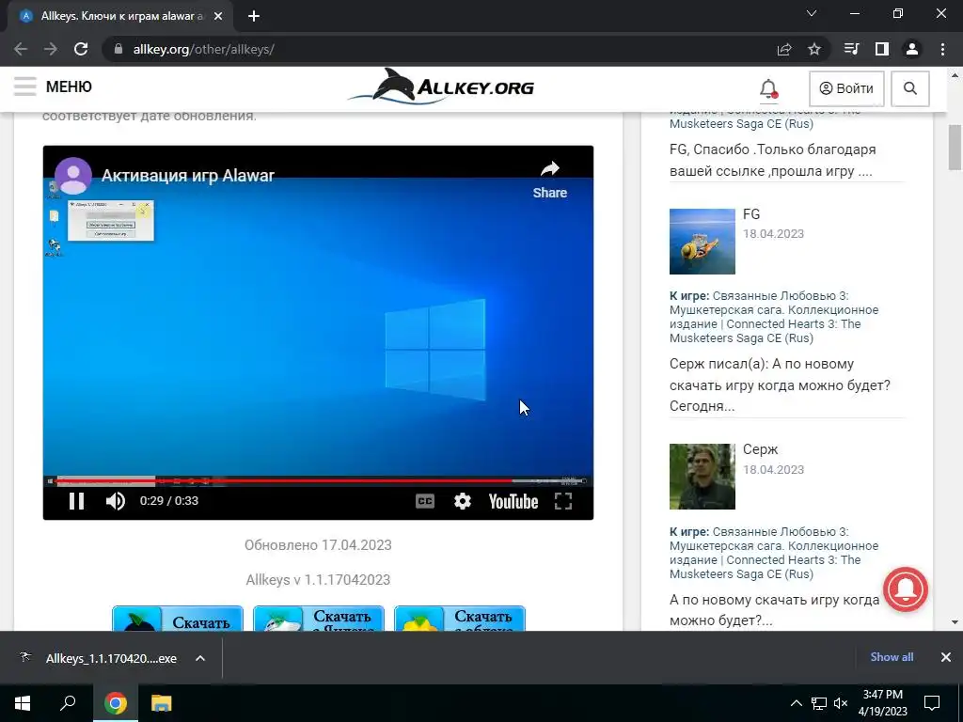Open game link under Серж comment

pos(774,553)
